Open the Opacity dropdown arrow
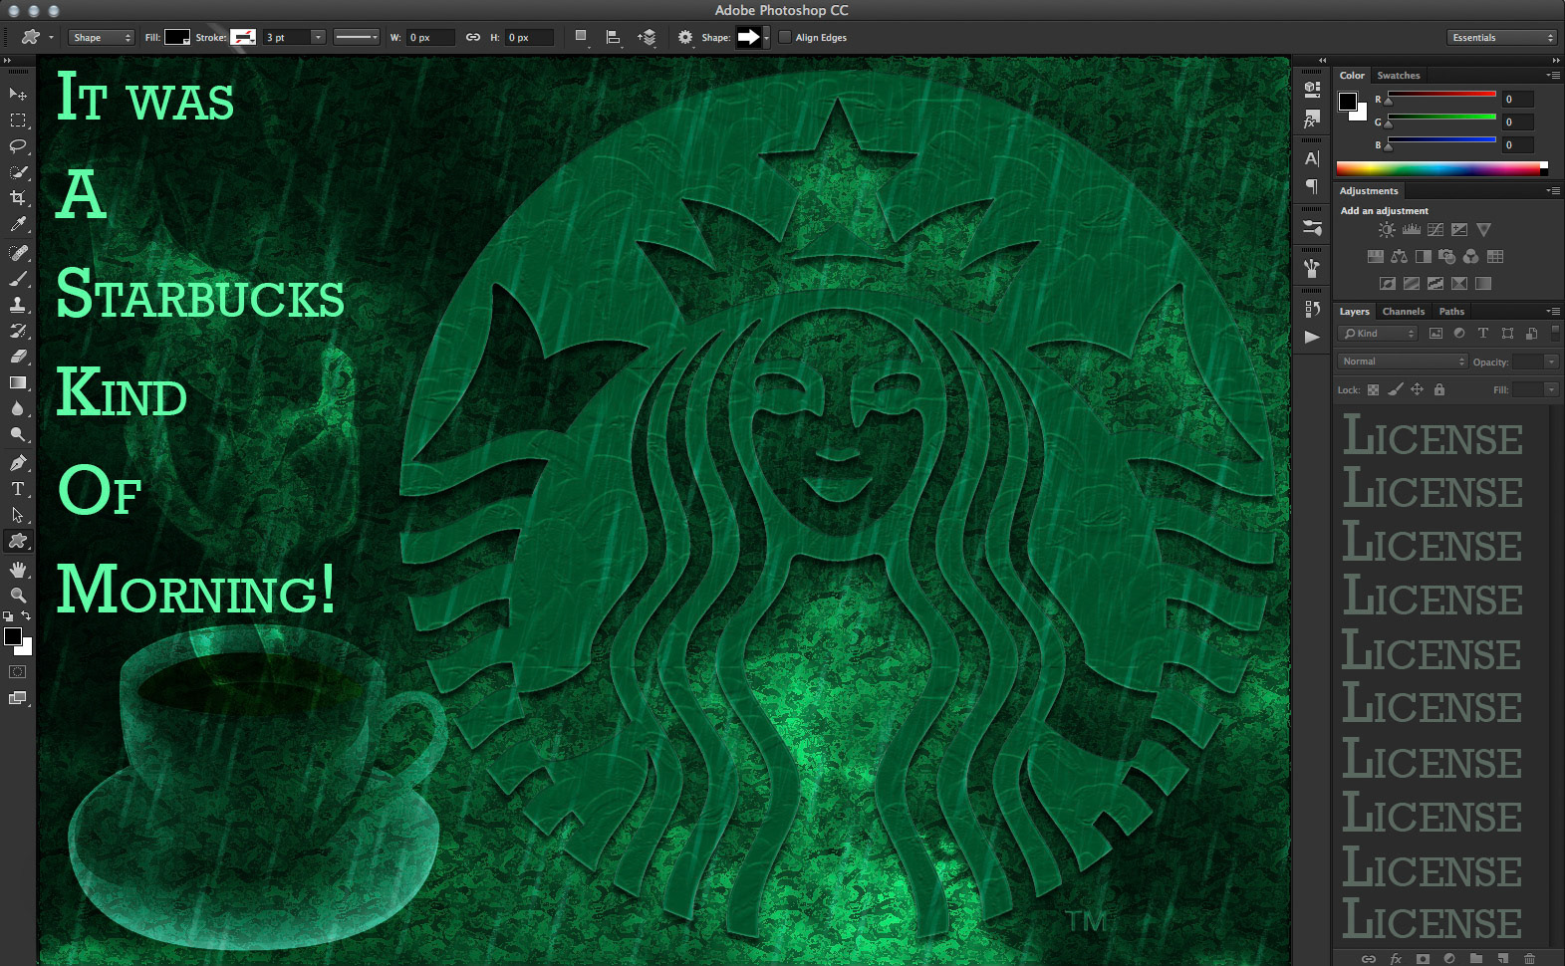 [x=1551, y=362]
